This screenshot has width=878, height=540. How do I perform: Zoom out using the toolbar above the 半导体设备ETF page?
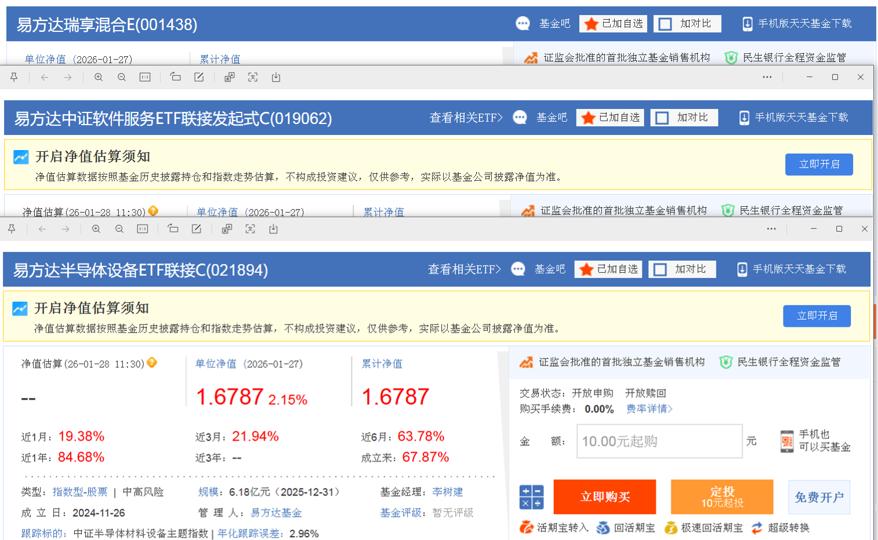119,229
